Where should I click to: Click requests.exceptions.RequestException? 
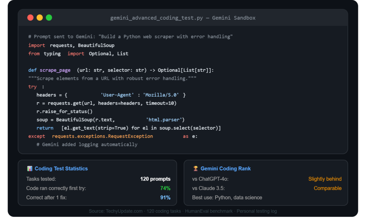[x=103, y=136]
